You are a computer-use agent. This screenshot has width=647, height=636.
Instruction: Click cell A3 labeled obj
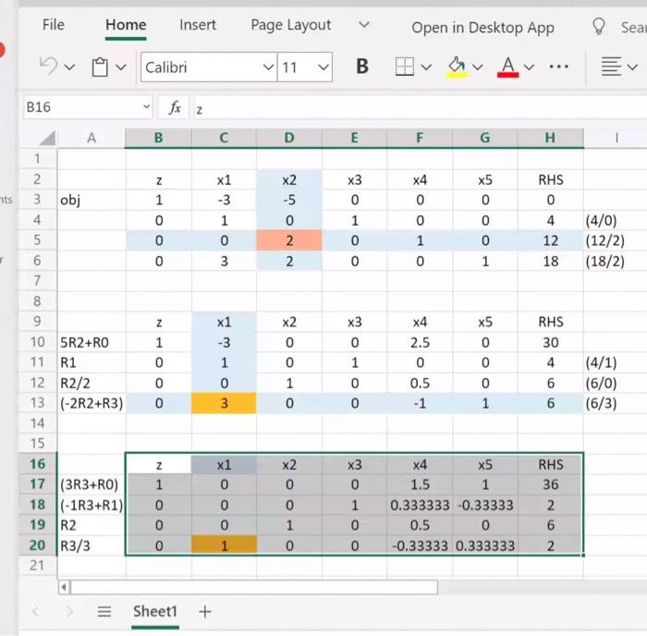pos(92,200)
